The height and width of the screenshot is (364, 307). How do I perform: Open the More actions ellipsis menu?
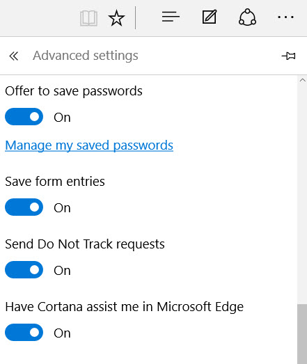285,17
